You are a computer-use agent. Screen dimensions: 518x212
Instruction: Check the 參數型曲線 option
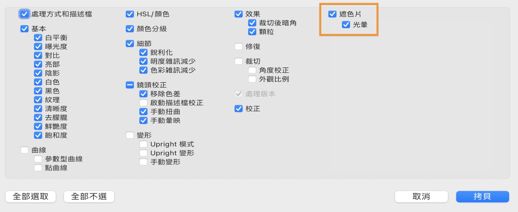click(38, 159)
